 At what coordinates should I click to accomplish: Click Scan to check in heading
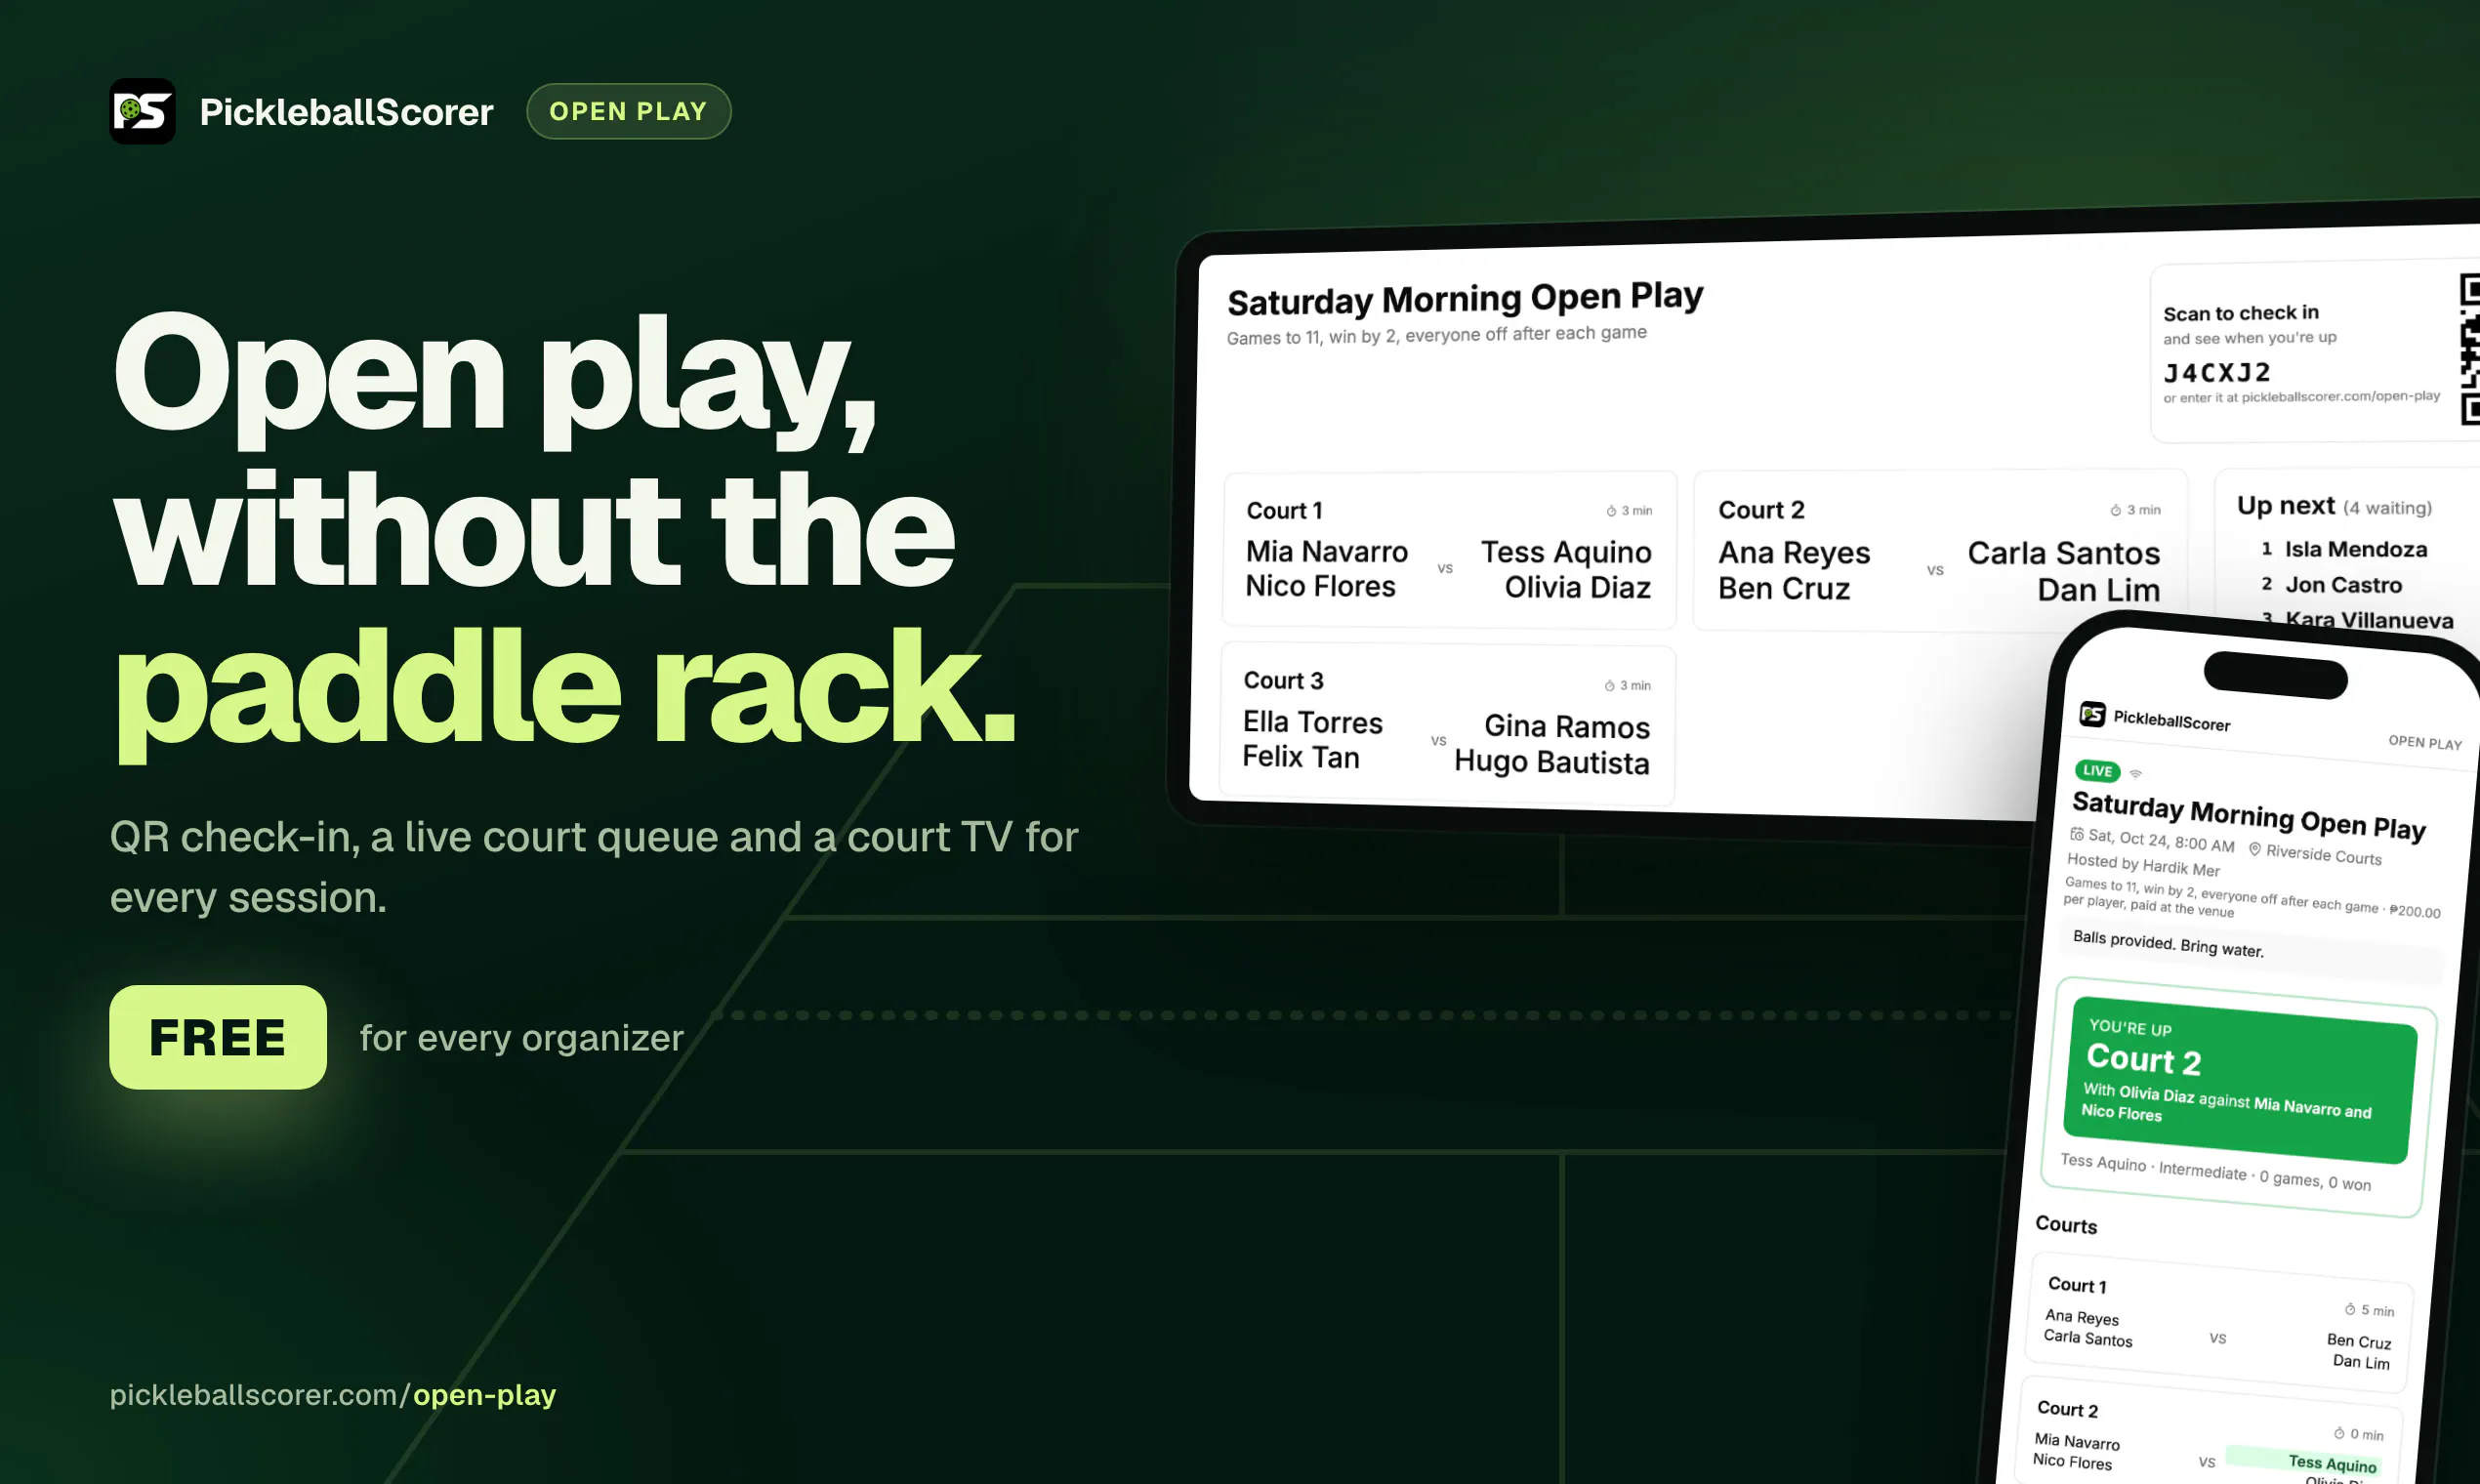point(2241,313)
